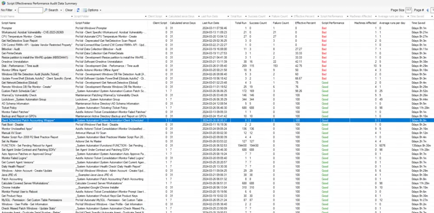
Task: Select the Prompter script row
Action: 217,28
